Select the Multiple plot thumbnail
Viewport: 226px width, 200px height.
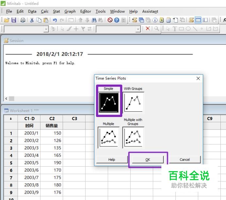(109, 138)
